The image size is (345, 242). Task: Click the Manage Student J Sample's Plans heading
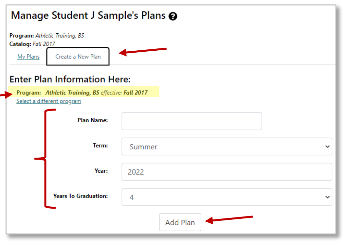click(88, 15)
